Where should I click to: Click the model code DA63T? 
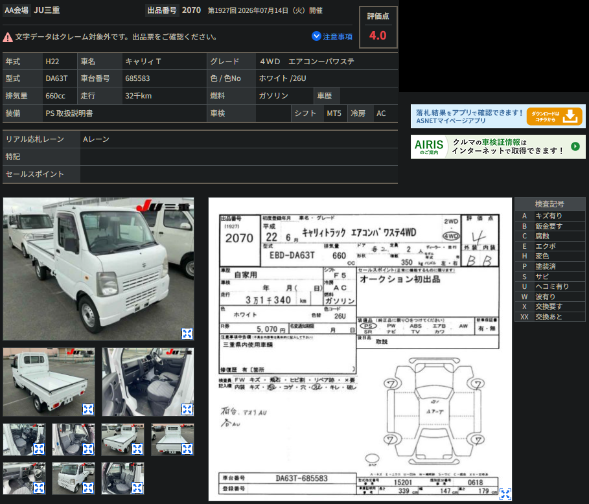[56, 78]
